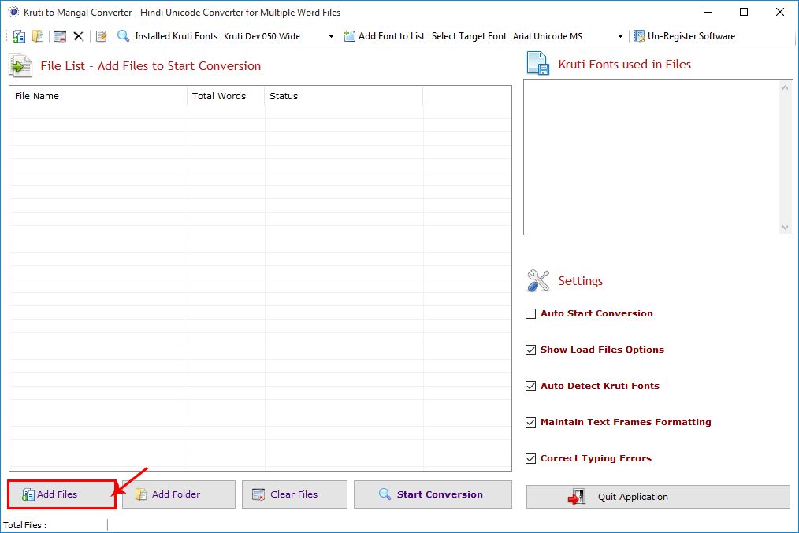Click the 'Installed Kruti Fonts' toolbar label
The width and height of the screenshot is (799, 533).
[176, 36]
